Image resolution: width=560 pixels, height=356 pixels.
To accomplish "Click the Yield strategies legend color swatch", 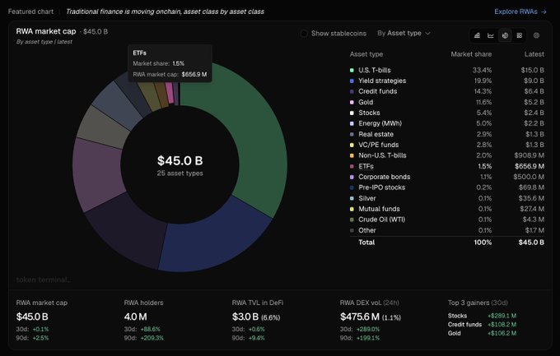I will 352,81.
